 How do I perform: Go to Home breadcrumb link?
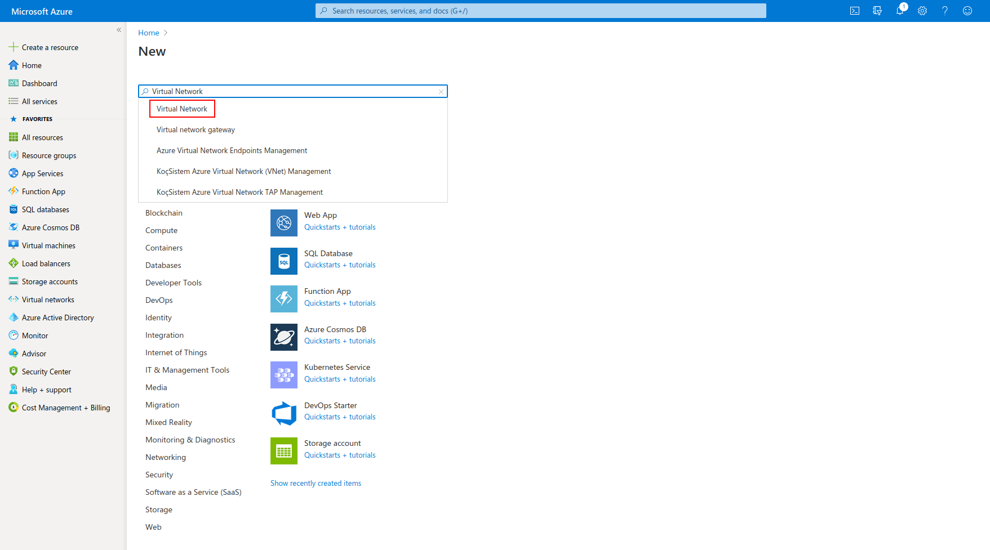(x=149, y=33)
